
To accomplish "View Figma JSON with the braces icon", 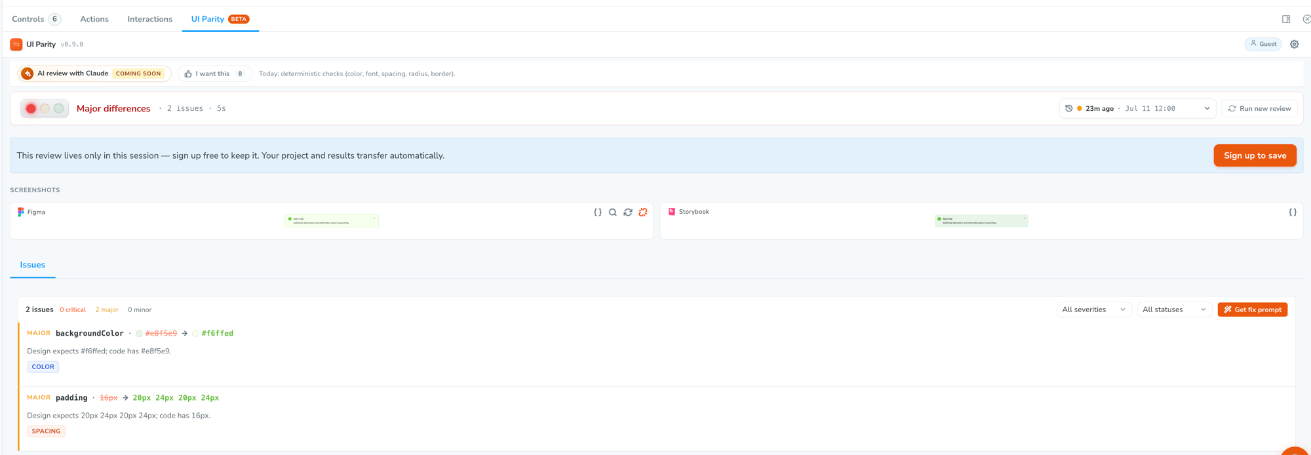I will pyautogui.click(x=597, y=212).
